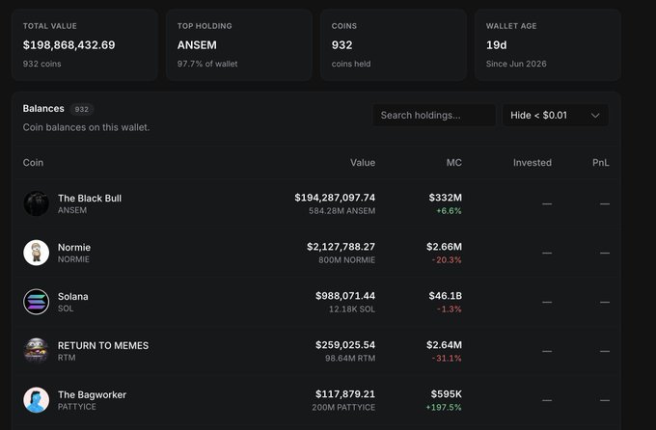The image size is (656, 430).
Task: Click the RTM ticker symbol
Action: tap(67, 358)
